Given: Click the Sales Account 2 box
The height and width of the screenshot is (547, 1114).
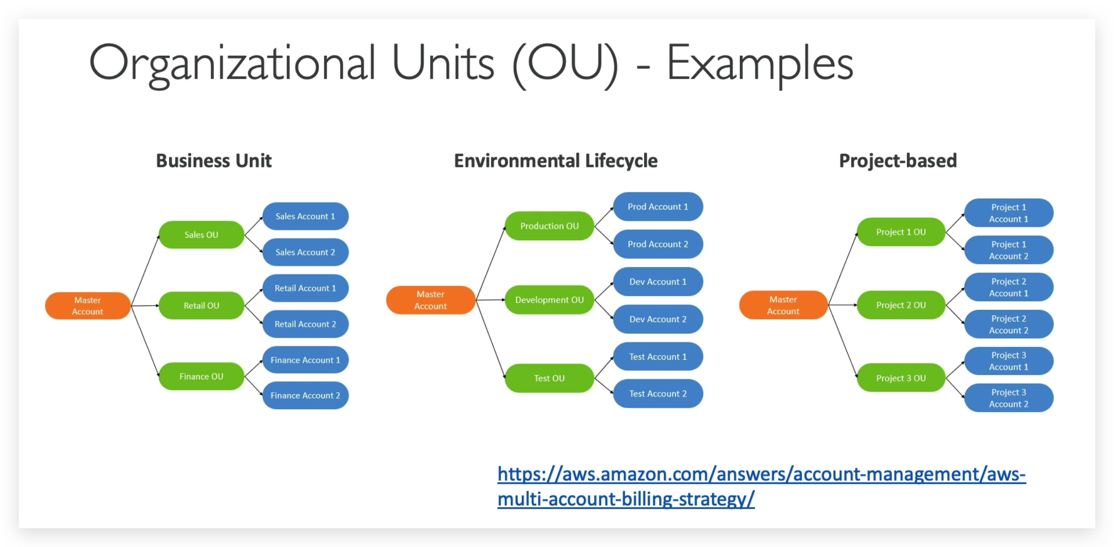Looking at the screenshot, I should tap(305, 252).
